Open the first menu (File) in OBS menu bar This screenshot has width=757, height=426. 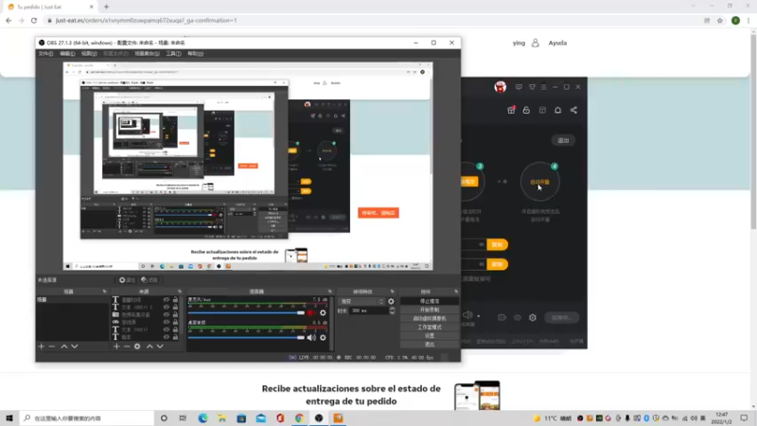[45, 54]
